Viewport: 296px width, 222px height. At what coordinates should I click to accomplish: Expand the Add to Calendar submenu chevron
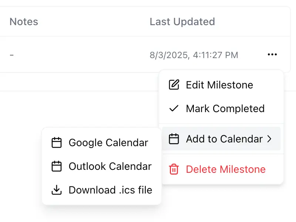(270, 139)
